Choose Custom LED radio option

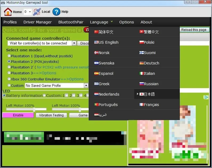(x=44, y=95)
